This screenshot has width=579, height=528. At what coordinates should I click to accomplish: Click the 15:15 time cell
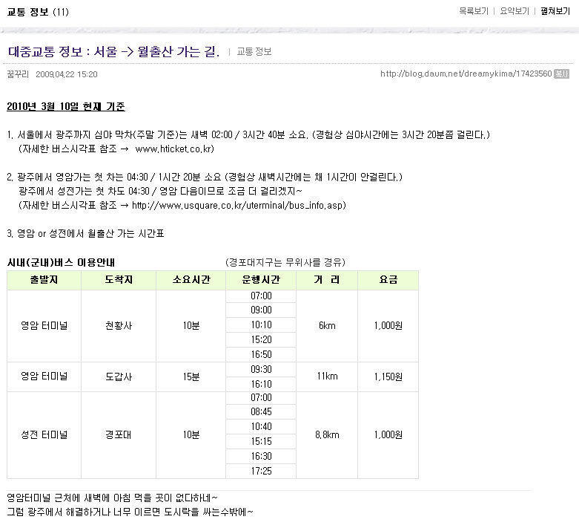coord(261,441)
